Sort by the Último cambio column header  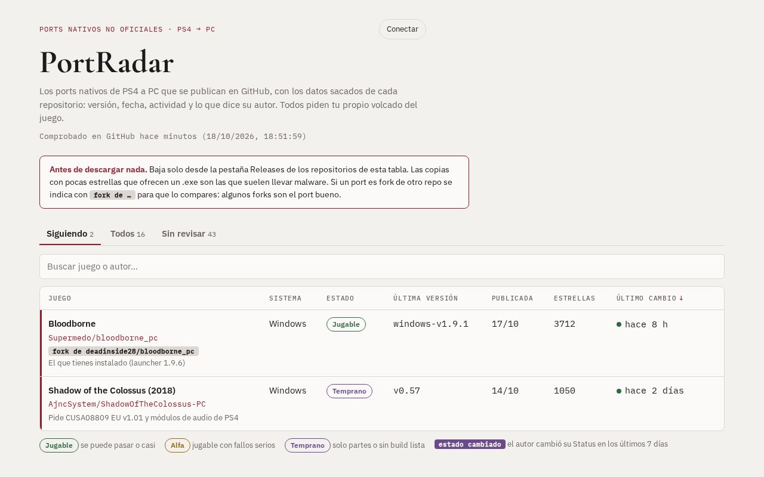[650, 298]
